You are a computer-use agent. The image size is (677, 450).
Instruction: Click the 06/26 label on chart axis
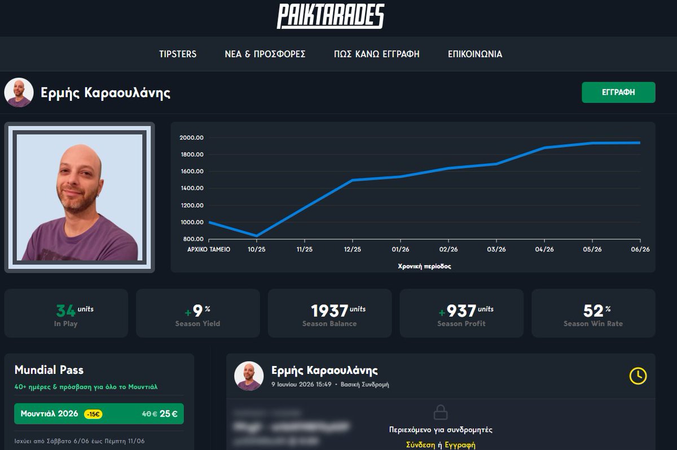[640, 249]
